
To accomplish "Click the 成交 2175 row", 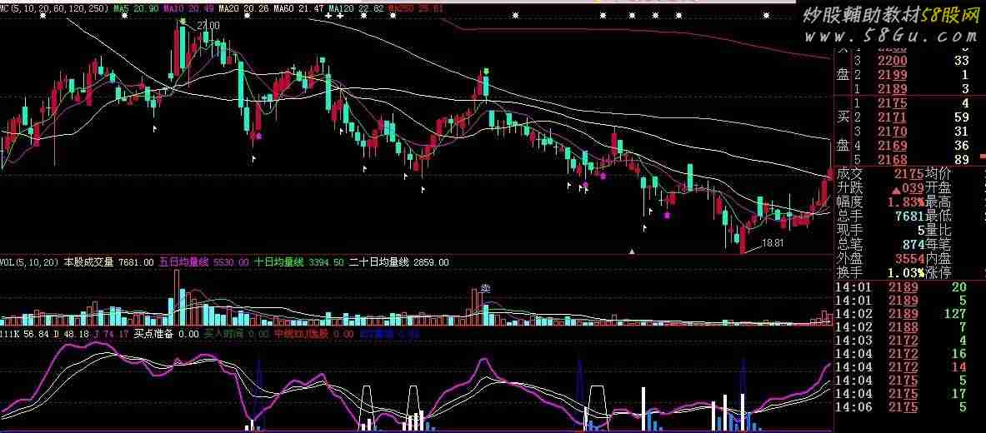I will point(879,173).
